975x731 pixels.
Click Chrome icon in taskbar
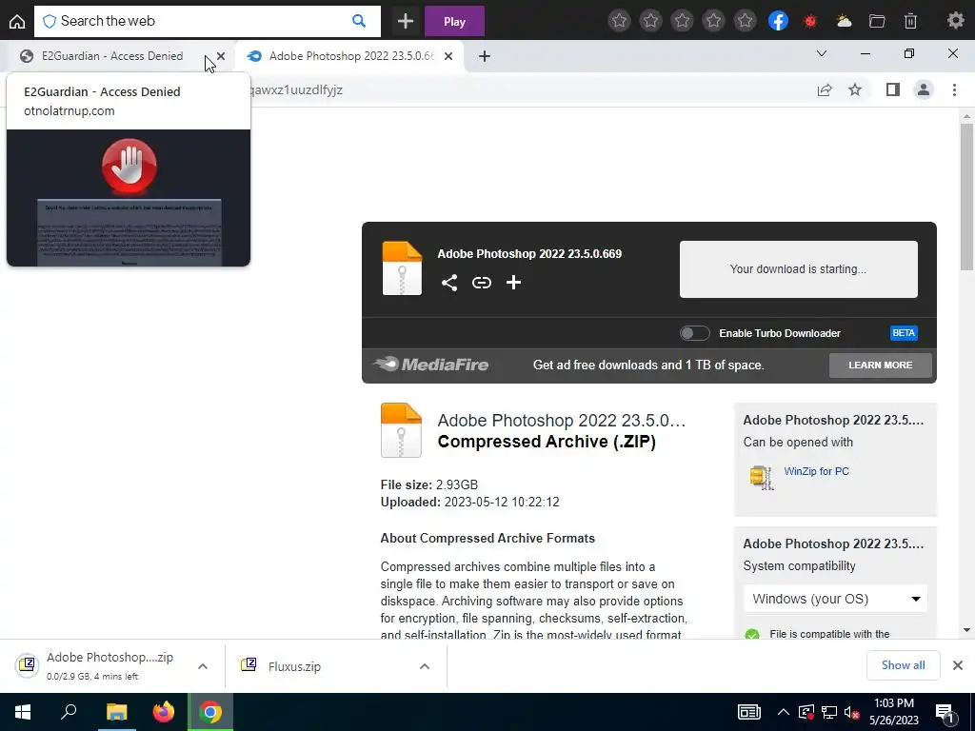click(x=210, y=712)
